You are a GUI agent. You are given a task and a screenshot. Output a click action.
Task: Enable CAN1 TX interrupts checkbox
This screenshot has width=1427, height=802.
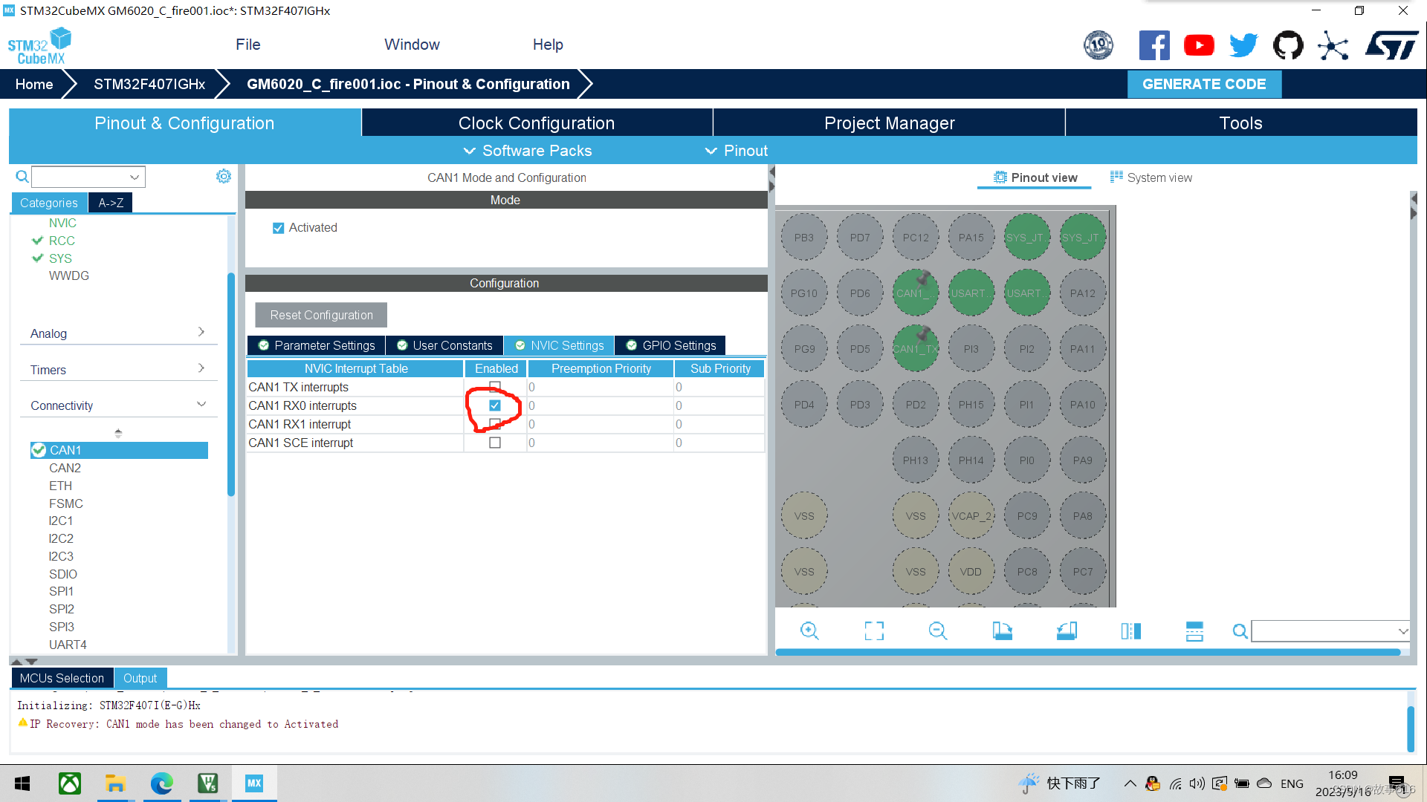click(495, 387)
